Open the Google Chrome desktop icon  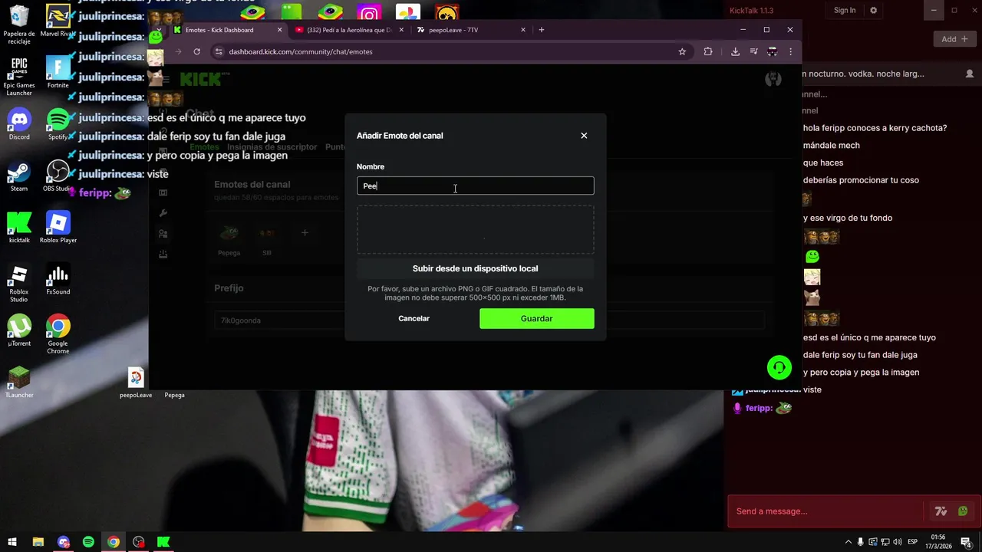point(58,334)
